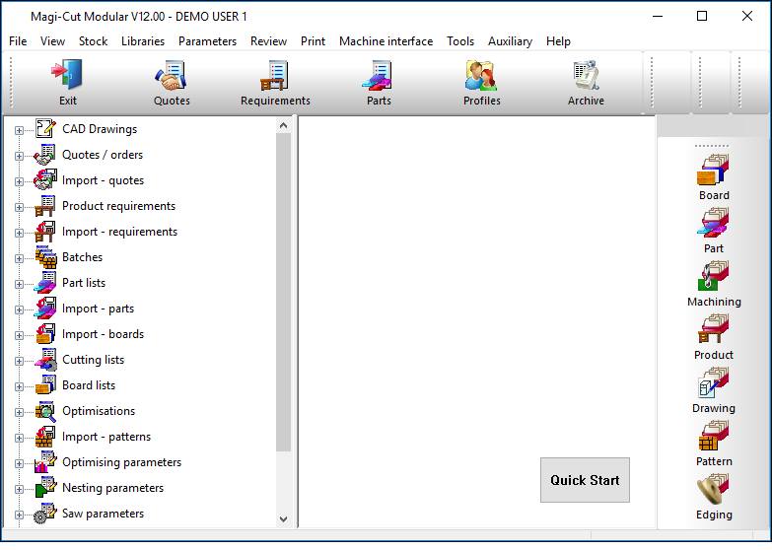Expand the Batches node
772x550 pixels.
(x=19, y=258)
